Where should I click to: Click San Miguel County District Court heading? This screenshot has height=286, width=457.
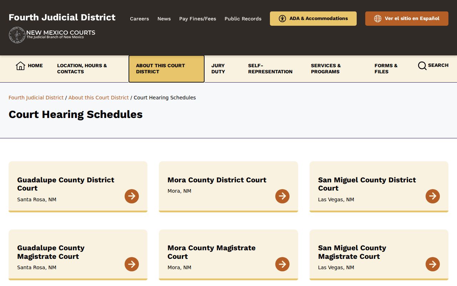367,184
